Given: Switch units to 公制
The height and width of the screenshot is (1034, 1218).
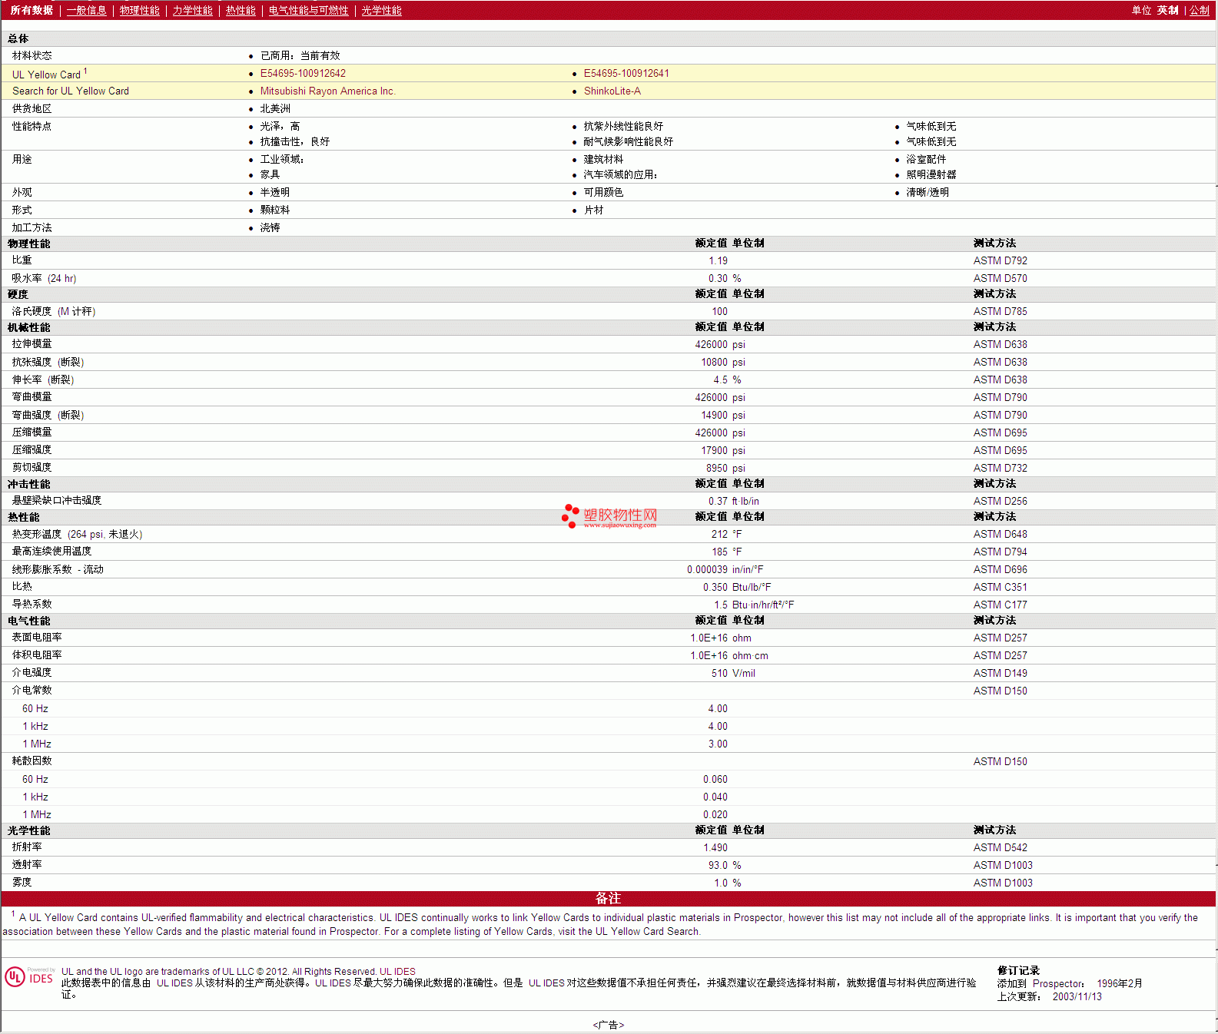Looking at the screenshot, I should (1199, 11).
